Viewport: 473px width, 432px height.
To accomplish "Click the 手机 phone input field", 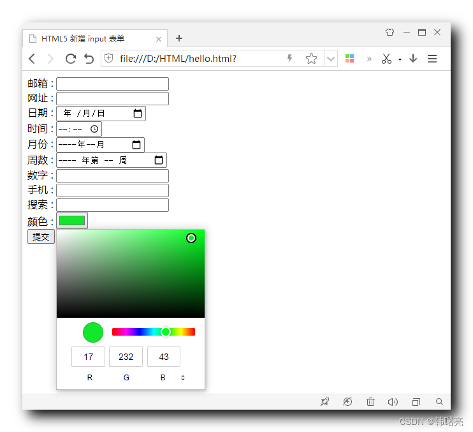I will (113, 191).
